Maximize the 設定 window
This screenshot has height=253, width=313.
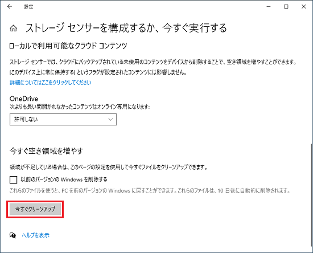tap(286, 7)
